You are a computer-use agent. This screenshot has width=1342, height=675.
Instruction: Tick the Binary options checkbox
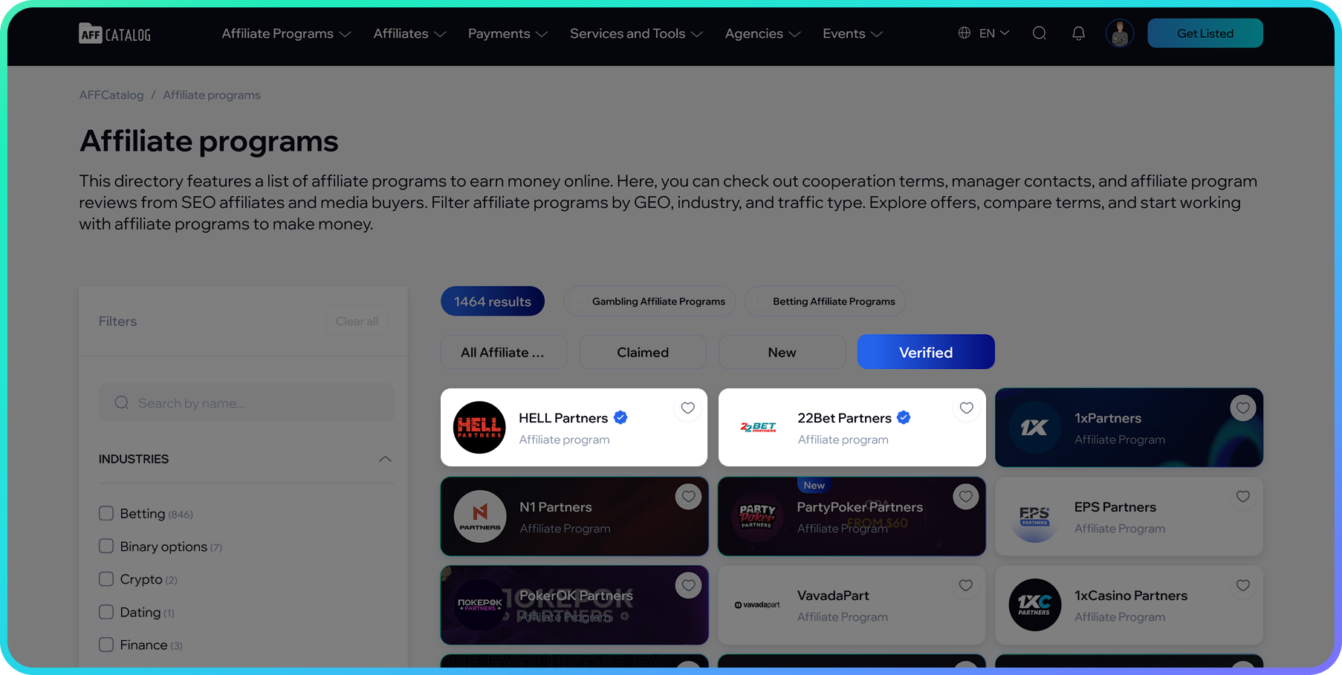pos(106,546)
